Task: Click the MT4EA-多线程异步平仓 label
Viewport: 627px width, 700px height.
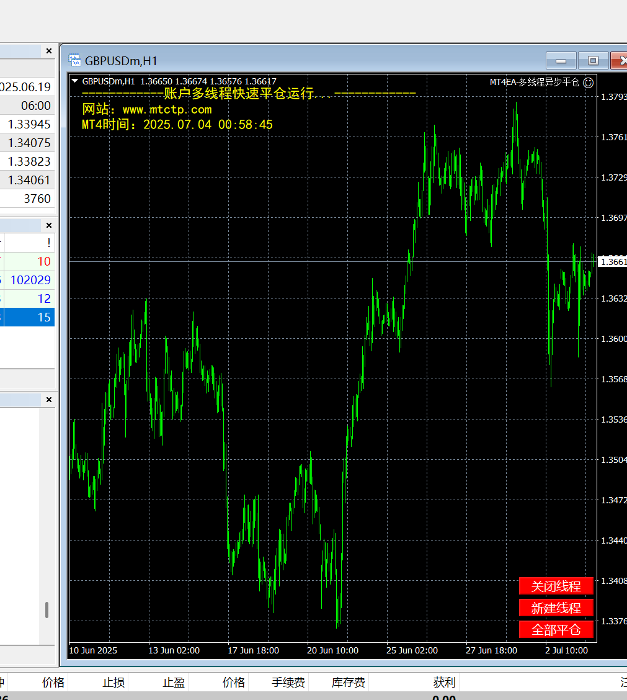Action: (x=534, y=82)
